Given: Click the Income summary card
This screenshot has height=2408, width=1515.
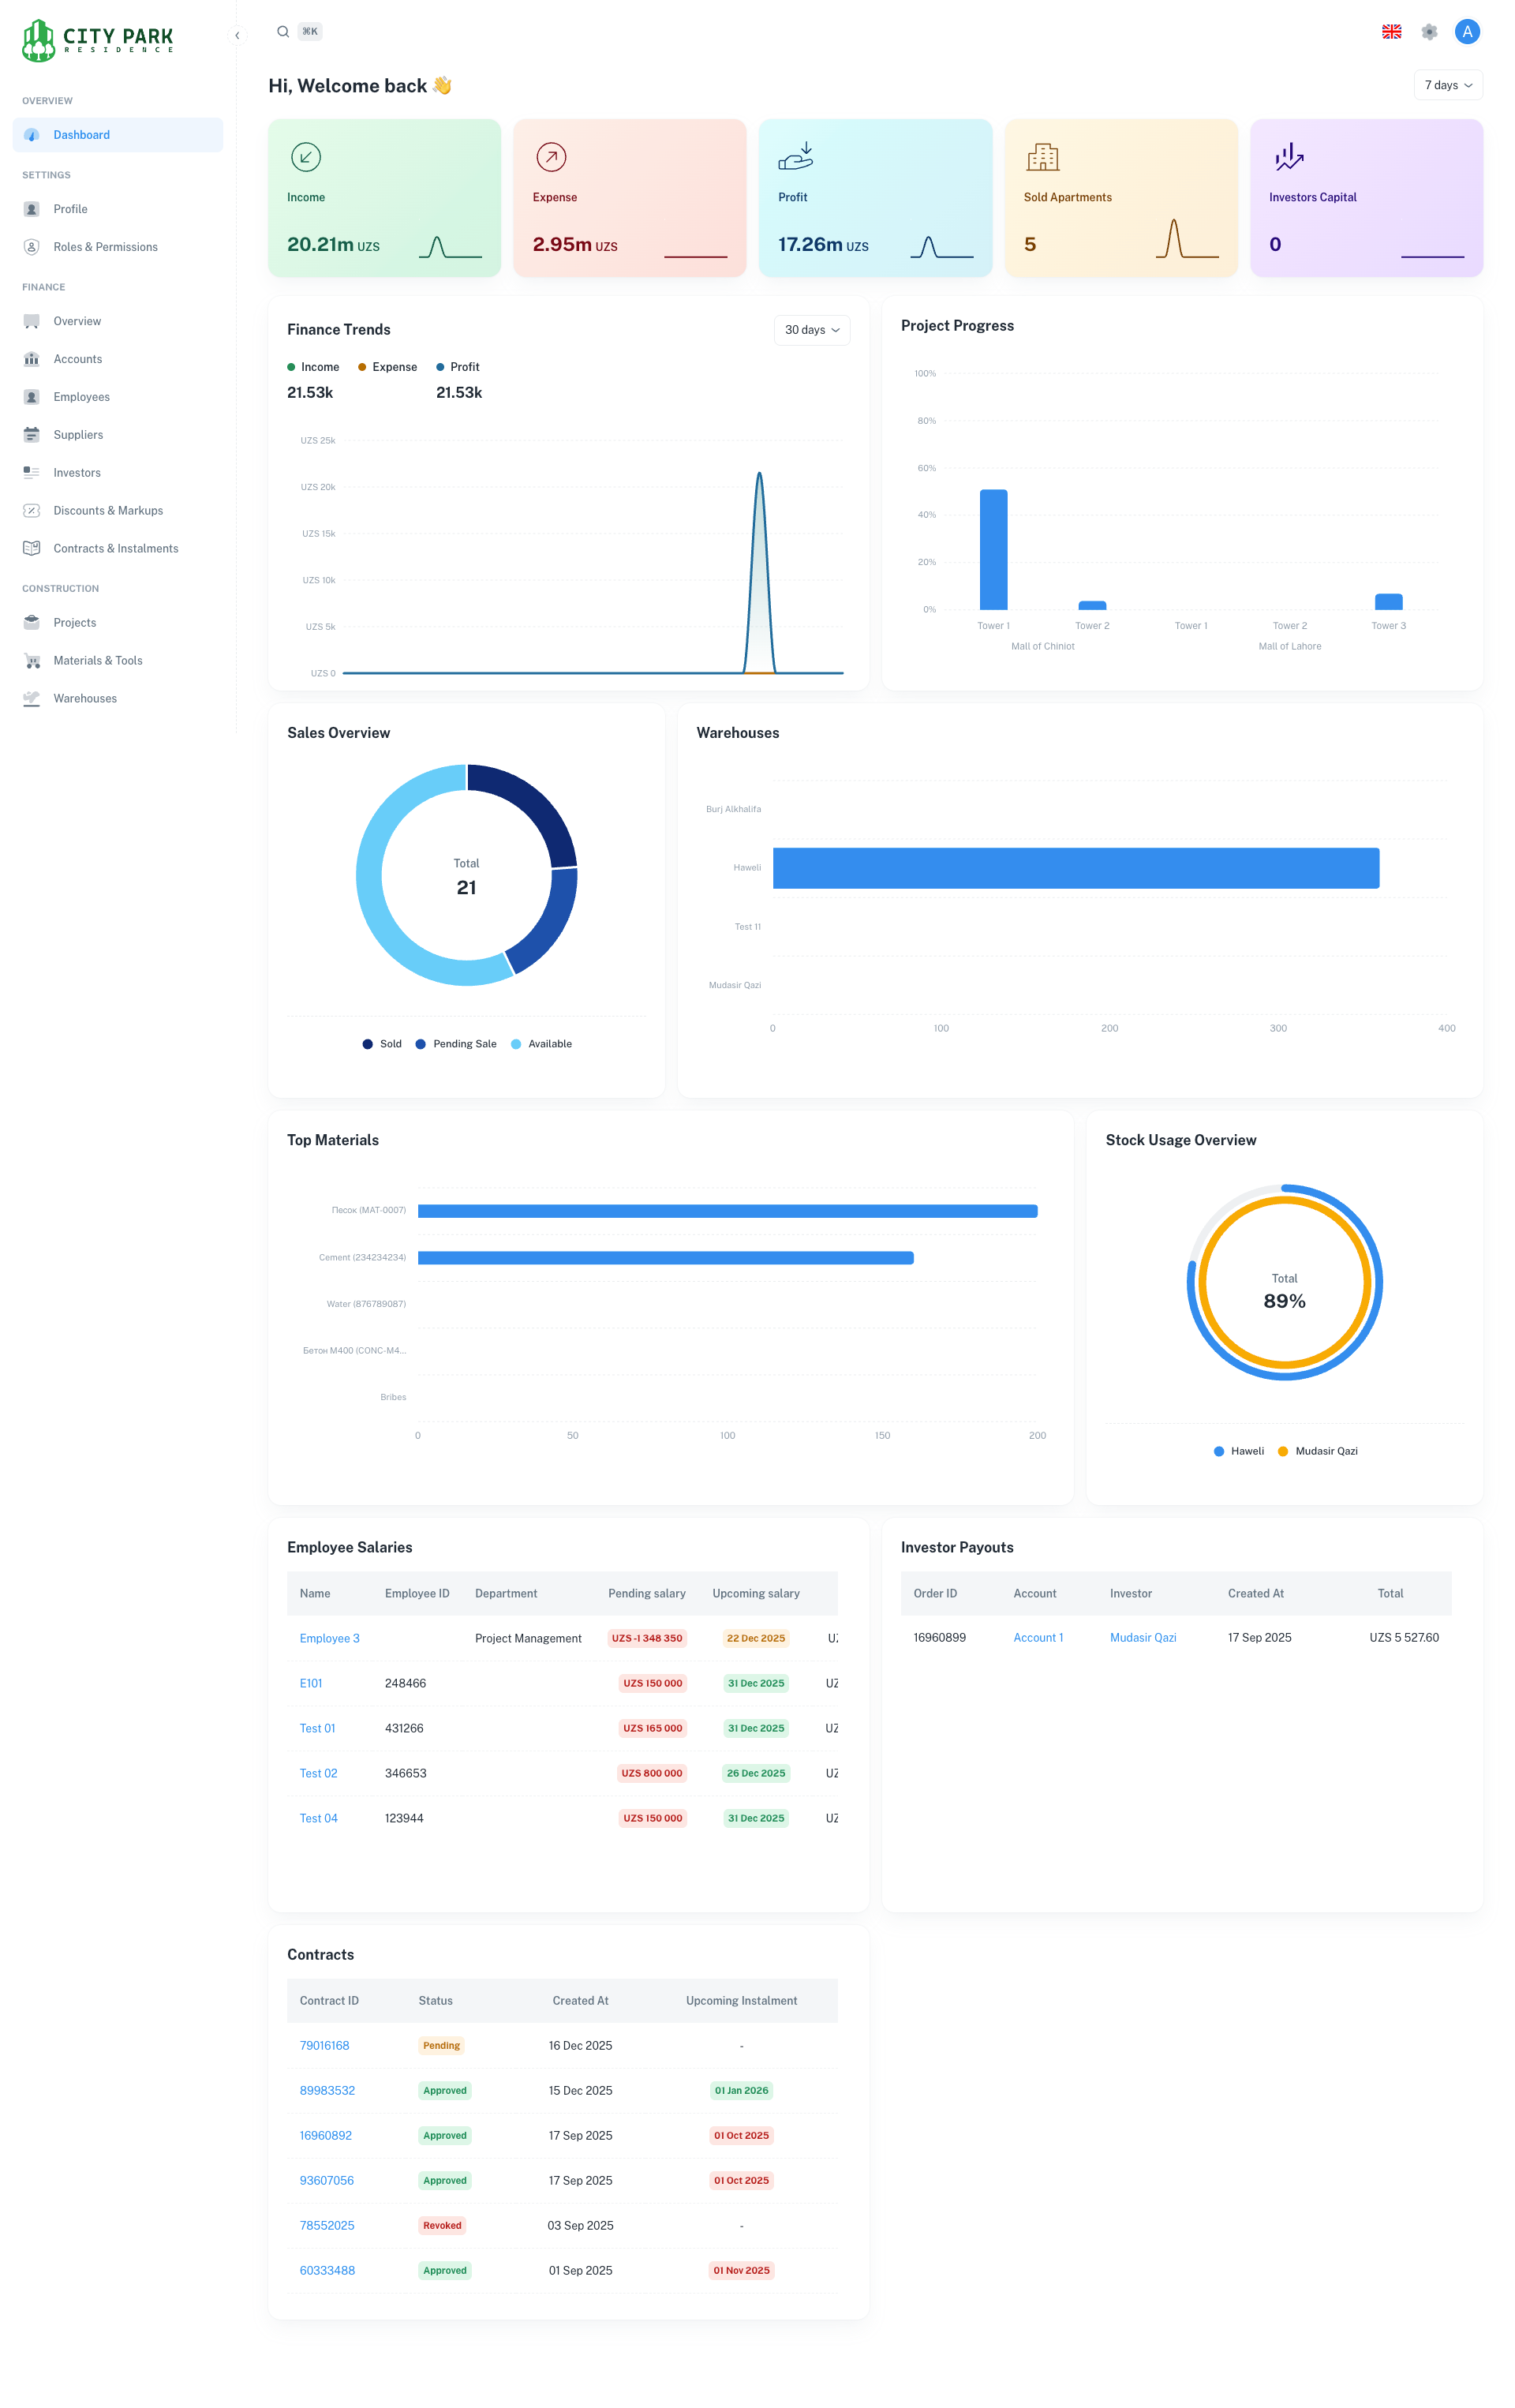Looking at the screenshot, I should point(384,198).
